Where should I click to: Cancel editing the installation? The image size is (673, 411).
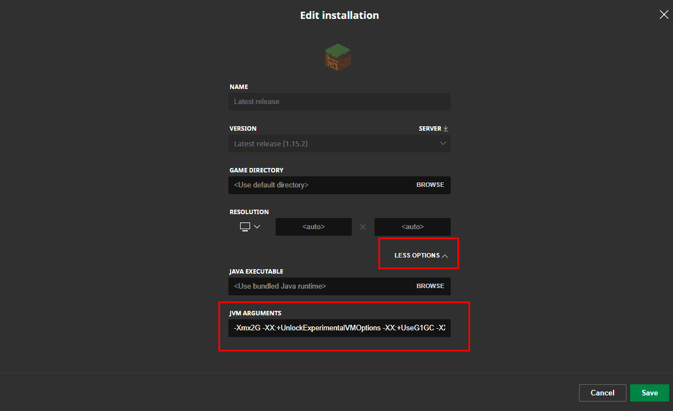[602, 393]
